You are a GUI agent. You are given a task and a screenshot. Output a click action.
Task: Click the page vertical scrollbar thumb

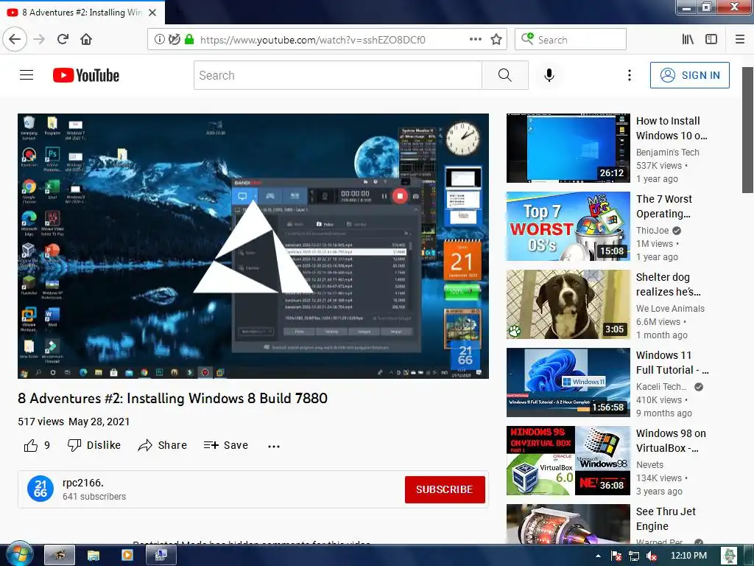(747, 130)
